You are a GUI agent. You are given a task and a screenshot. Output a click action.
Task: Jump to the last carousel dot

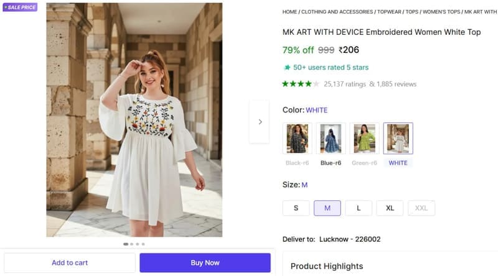pyautogui.click(x=143, y=244)
